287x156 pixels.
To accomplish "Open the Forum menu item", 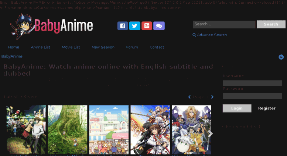I will click(x=132, y=47).
